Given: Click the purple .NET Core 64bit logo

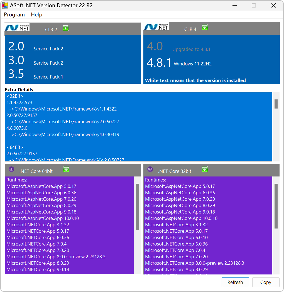Looking at the screenshot, I should click(x=11, y=169).
